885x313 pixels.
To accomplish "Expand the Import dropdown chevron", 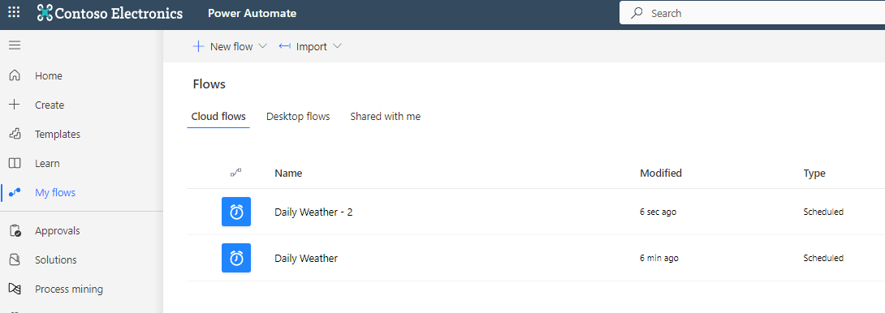I will coord(338,47).
